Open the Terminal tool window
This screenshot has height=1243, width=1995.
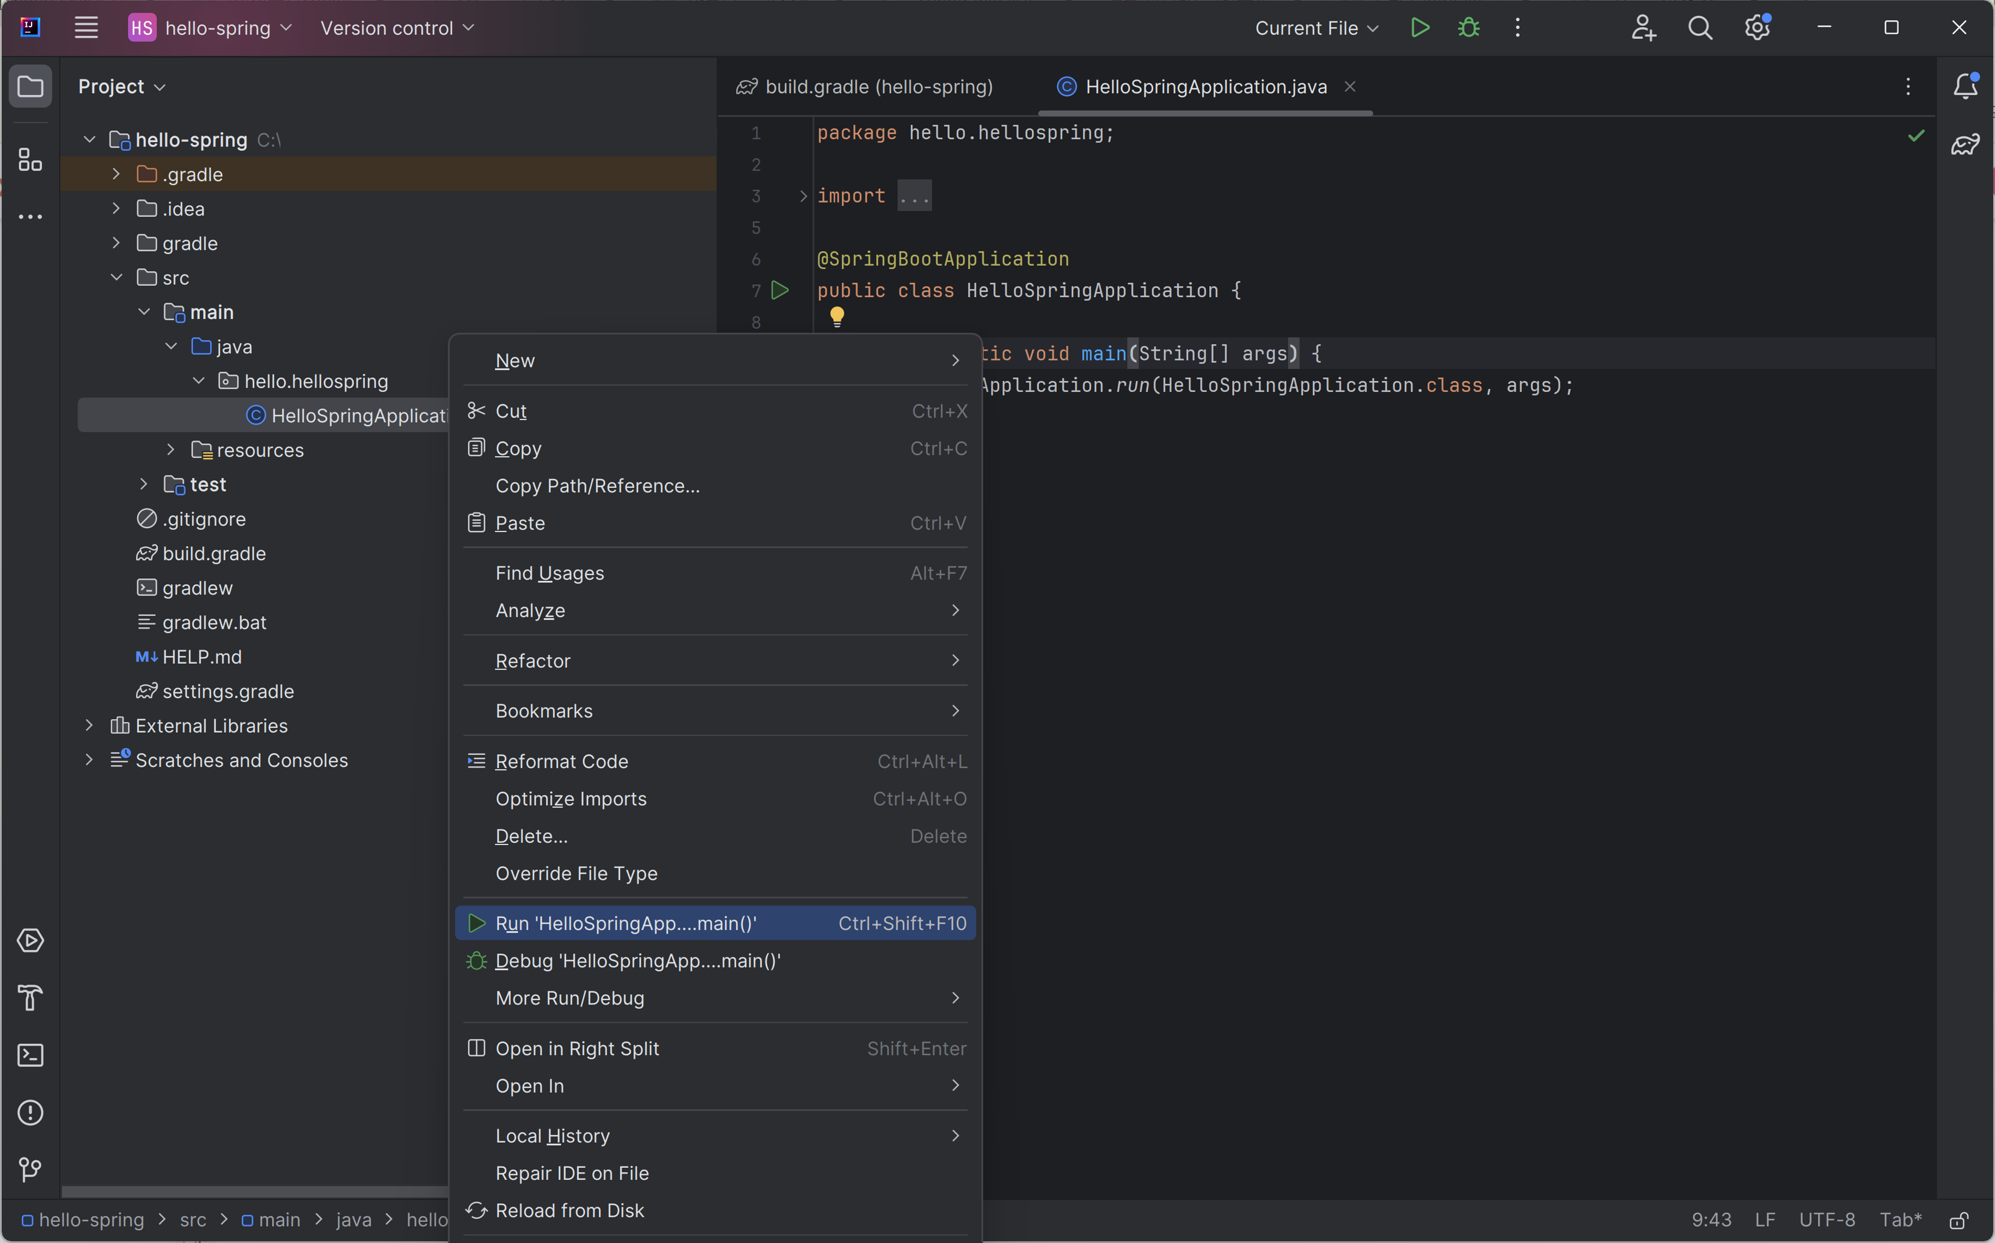point(30,1055)
